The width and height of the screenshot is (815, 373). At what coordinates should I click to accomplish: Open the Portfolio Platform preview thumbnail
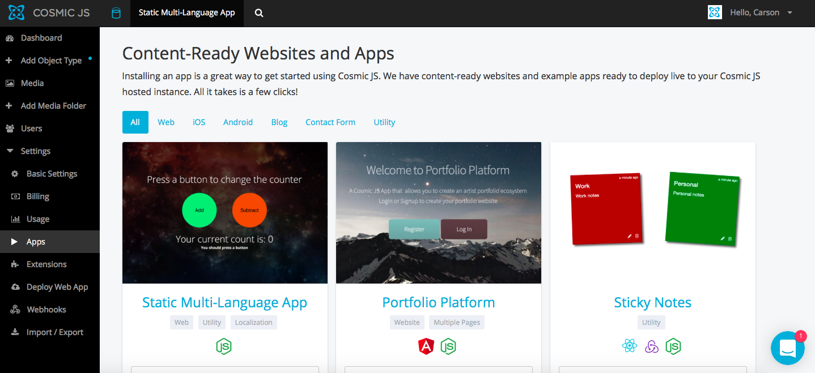click(439, 213)
